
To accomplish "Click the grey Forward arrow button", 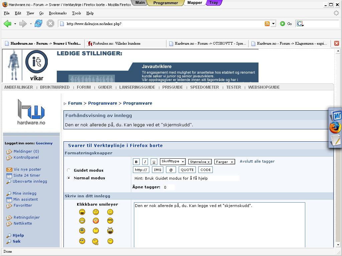I will tap(23, 24).
